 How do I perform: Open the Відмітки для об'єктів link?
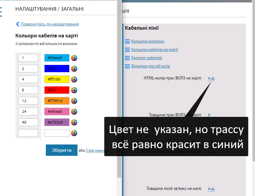151,66
